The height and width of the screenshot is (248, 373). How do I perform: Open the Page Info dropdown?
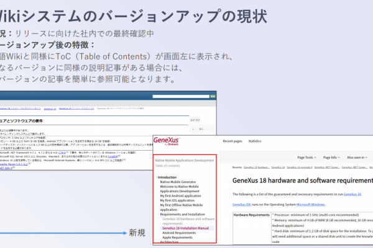tap(331, 157)
